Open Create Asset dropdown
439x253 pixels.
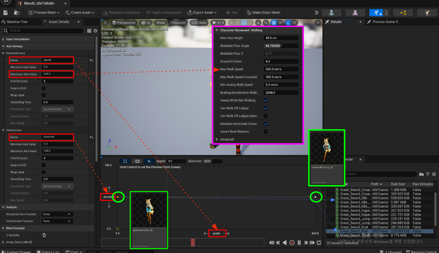coord(80,13)
